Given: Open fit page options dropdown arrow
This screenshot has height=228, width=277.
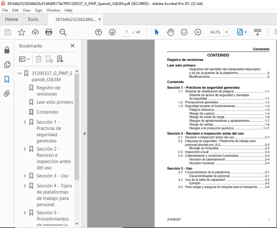Looking at the screenshot, I should click(245, 32).
